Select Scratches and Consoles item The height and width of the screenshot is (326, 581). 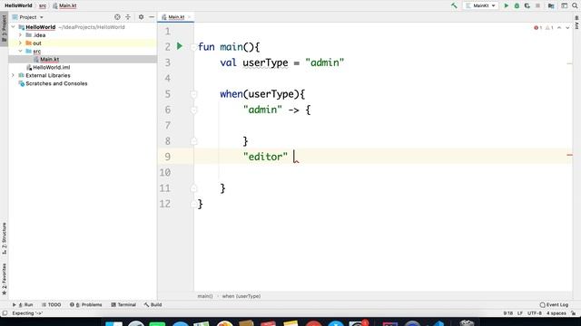(x=56, y=83)
